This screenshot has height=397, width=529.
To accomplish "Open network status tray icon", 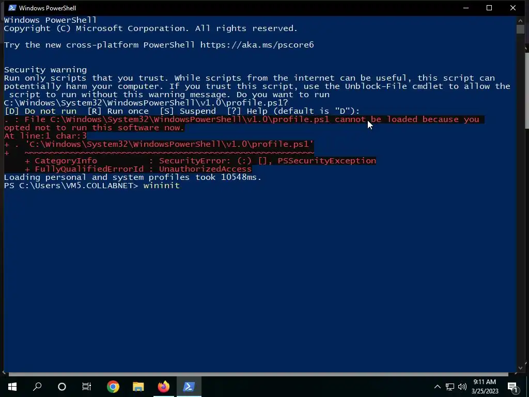I will 450,387.
